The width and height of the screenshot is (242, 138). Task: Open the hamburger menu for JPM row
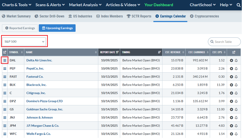[x=5, y=126]
